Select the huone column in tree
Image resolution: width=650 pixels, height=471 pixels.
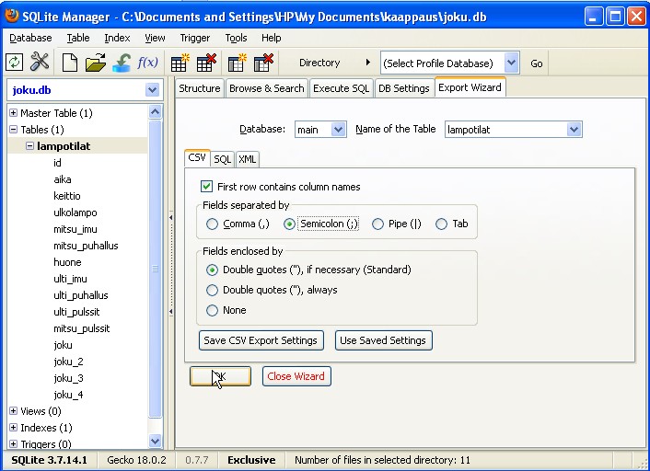pos(67,262)
